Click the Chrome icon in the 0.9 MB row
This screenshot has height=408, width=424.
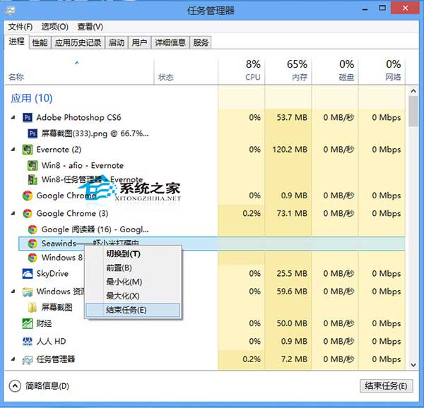pyautogui.click(x=28, y=196)
